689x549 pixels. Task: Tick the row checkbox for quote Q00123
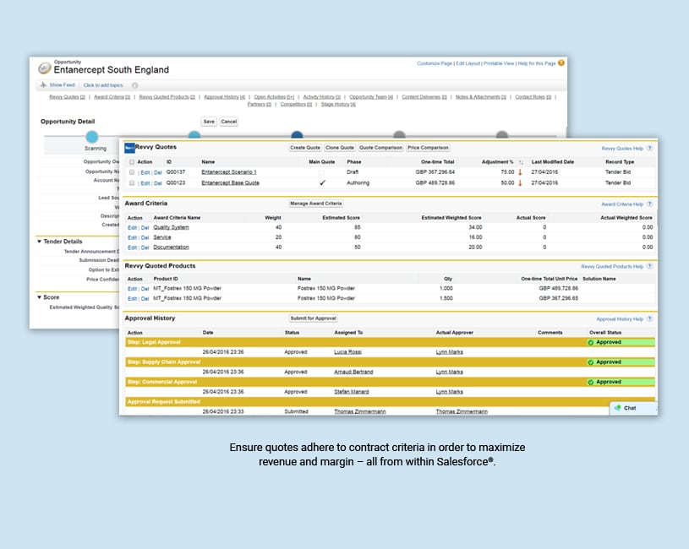tap(132, 183)
